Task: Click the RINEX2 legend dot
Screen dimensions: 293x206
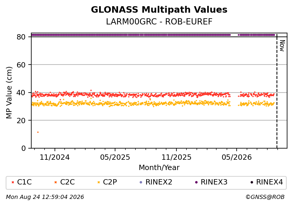Action: click(x=141, y=182)
